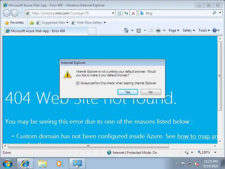Click Yes in the default browser dialog
Image resolution: width=225 pixels, height=169 pixels.
128,92
